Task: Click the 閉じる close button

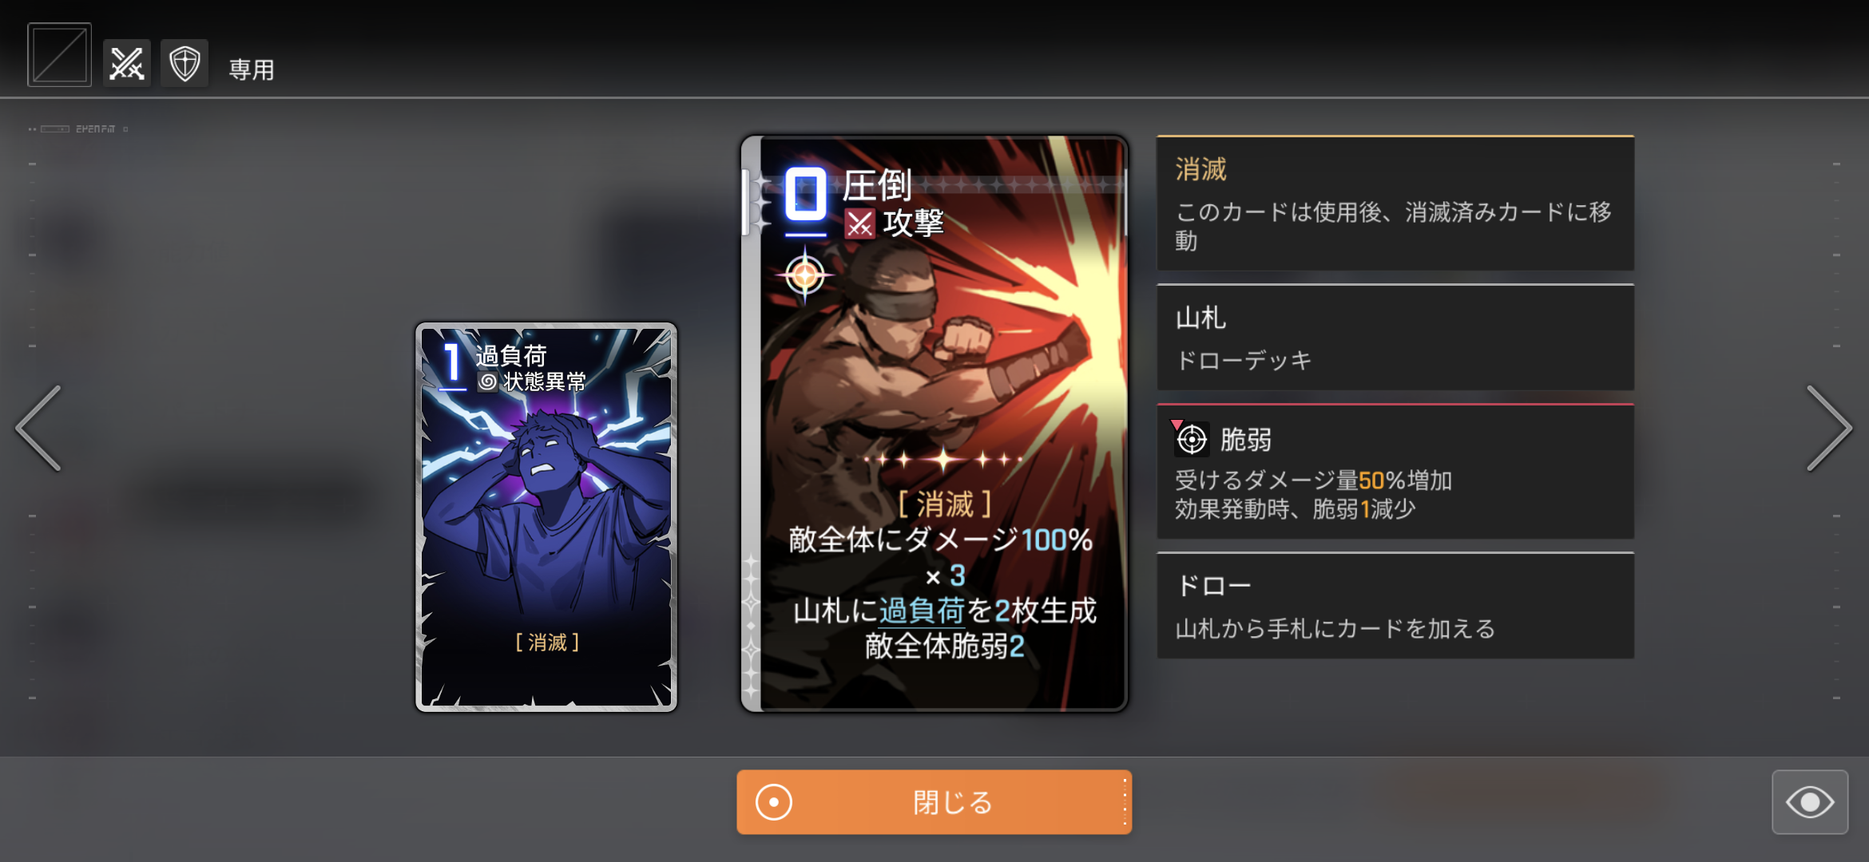Action: [934, 802]
